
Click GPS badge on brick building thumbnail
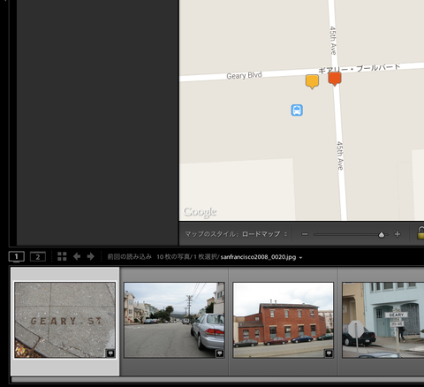click(329, 353)
